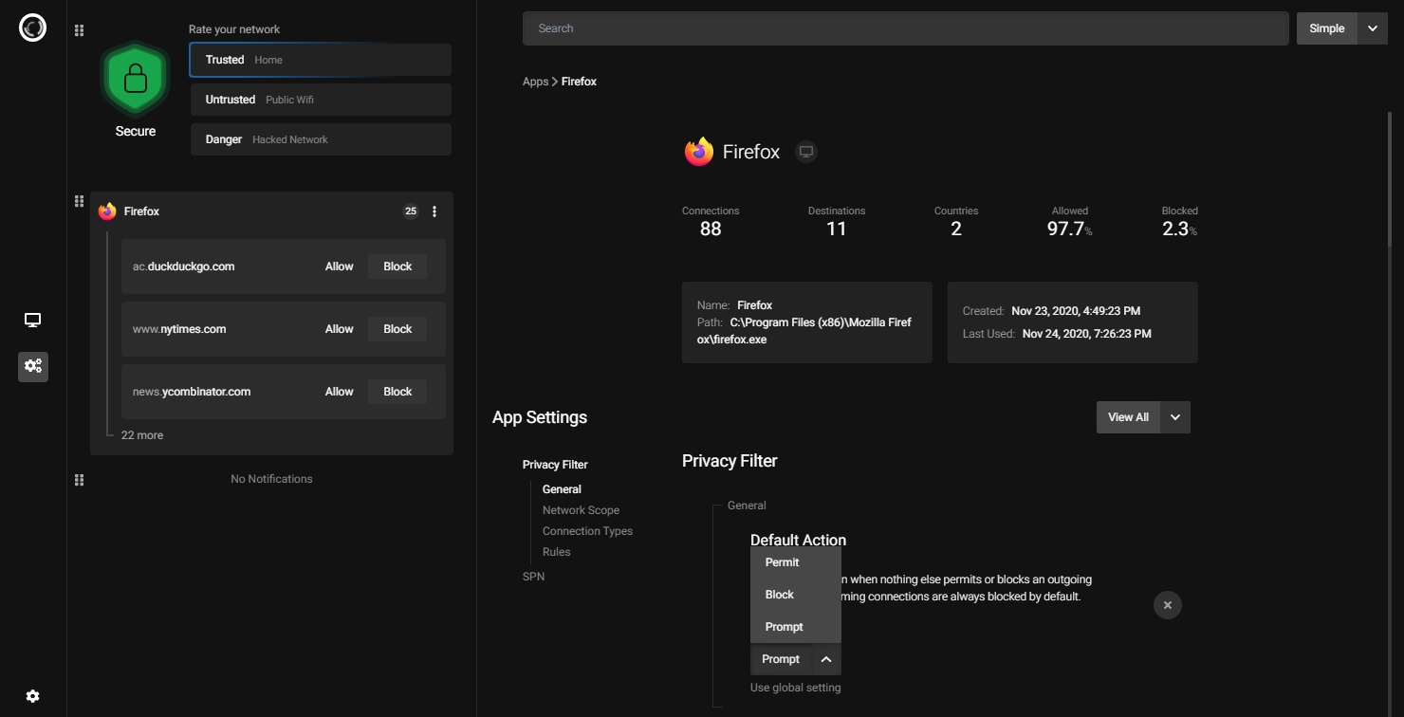Screen dimensions: 1404x717
Task: Jump to Connection Types subsection
Action: 587,531
